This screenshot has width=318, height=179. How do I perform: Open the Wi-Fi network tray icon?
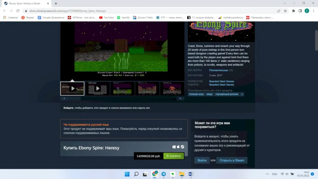point(282,174)
